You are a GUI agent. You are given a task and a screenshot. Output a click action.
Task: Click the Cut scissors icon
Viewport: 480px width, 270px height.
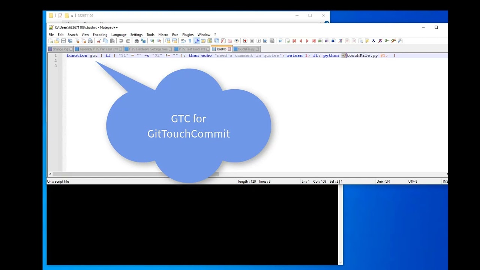tap(99, 41)
